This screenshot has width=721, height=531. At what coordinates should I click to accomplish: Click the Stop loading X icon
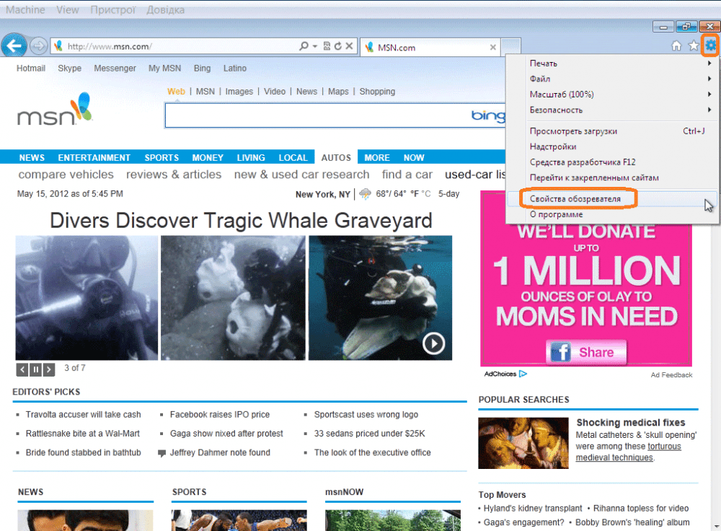tap(349, 46)
